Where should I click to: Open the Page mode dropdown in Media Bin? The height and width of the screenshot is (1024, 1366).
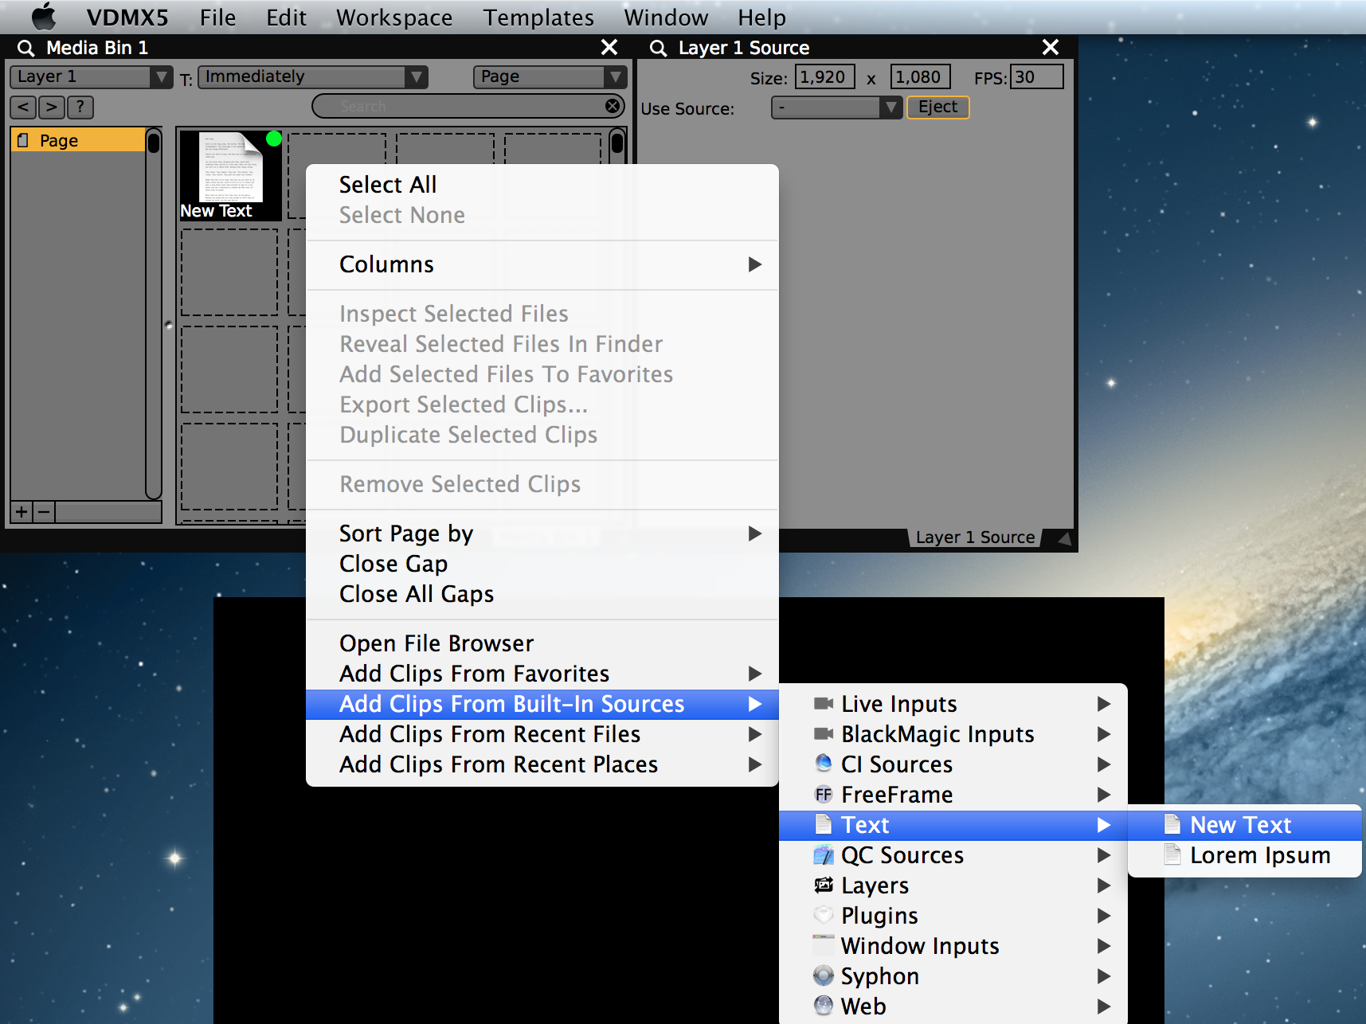coord(550,76)
